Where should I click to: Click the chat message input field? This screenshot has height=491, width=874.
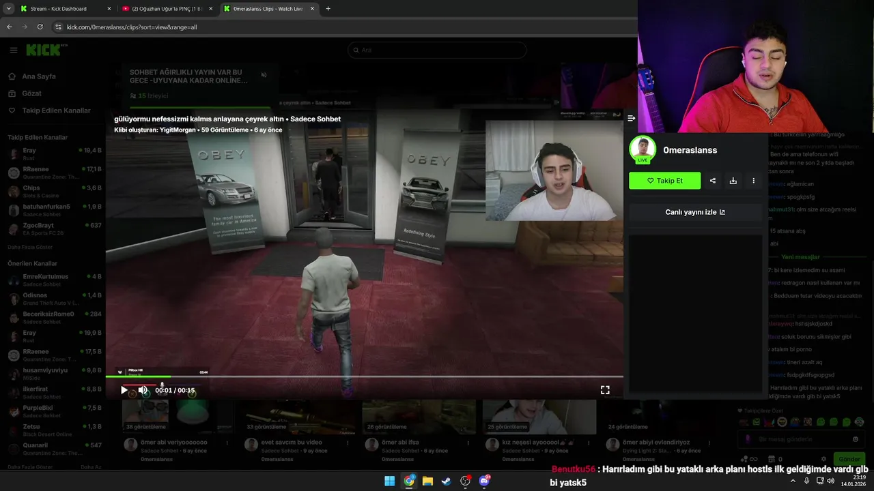coord(801,439)
